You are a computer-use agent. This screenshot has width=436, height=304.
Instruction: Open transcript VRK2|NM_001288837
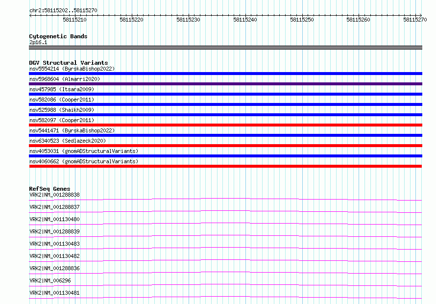[54, 207]
